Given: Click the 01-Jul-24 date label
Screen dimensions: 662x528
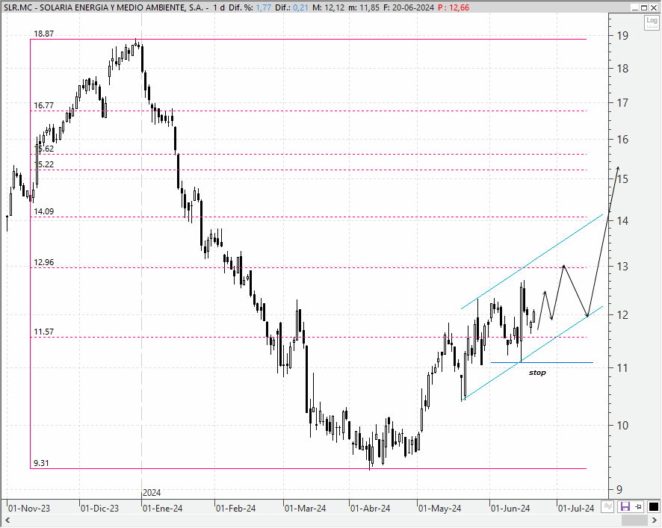Looking at the screenshot, I should [576, 508].
